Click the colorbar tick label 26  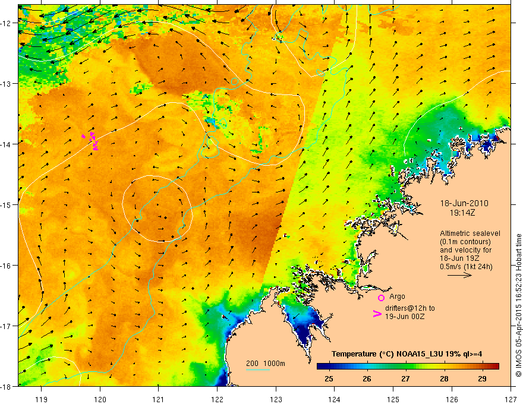pos(367,379)
